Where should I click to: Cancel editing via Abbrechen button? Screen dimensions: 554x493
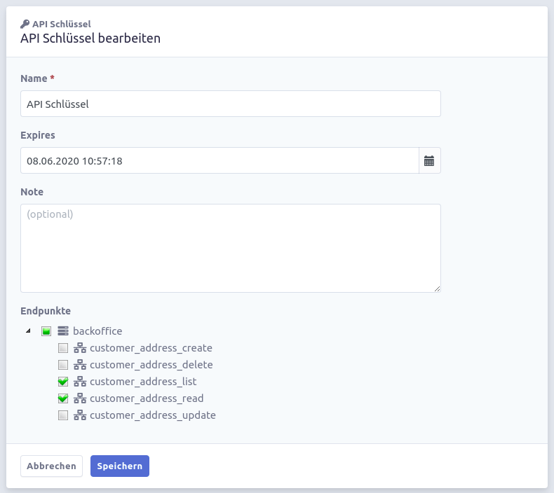point(52,466)
